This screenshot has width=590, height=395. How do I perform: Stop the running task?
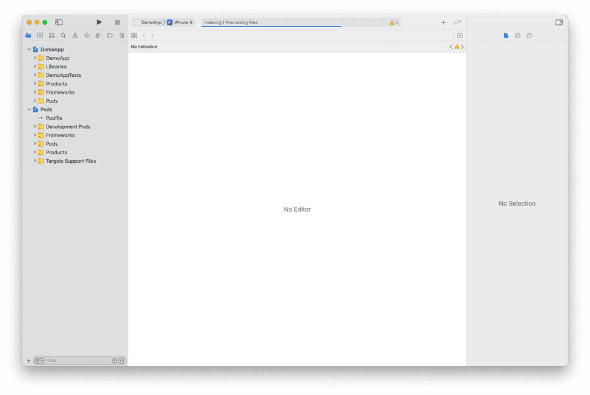tap(117, 22)
